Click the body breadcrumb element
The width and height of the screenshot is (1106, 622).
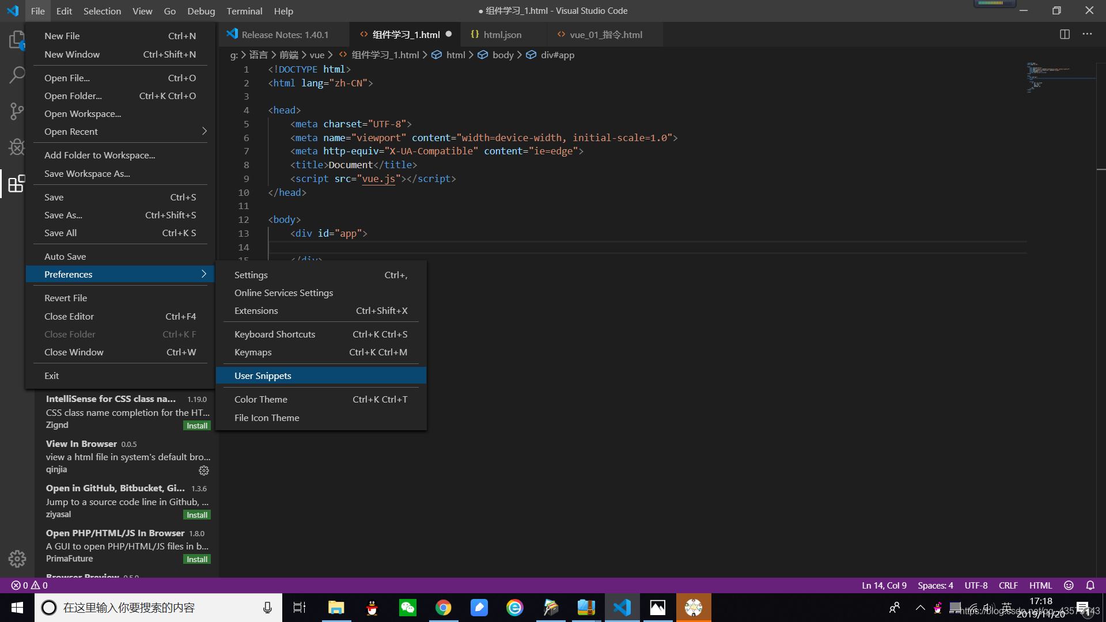click(x=503, y=55)
